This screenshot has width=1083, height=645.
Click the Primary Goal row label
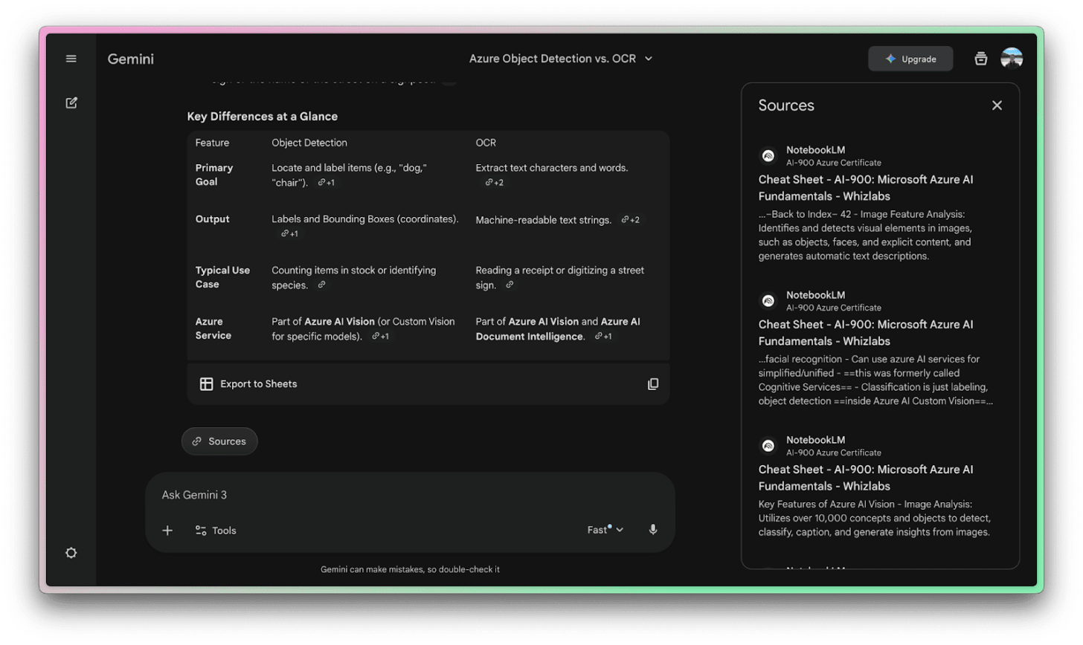tap(214, 175)
